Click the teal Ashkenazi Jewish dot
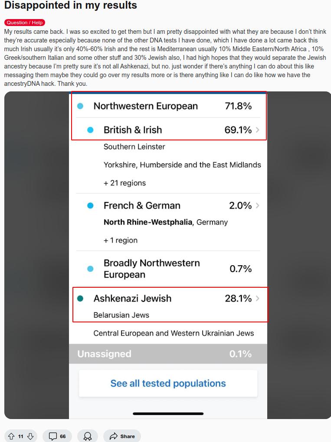331x442 pixels. (80, 299)
